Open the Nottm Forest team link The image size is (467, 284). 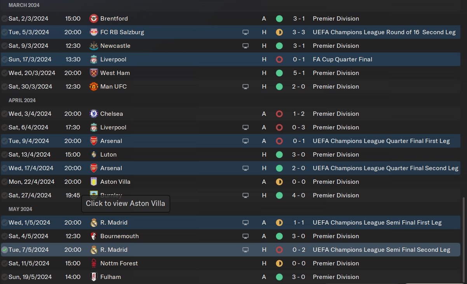(x=119, y=263)
